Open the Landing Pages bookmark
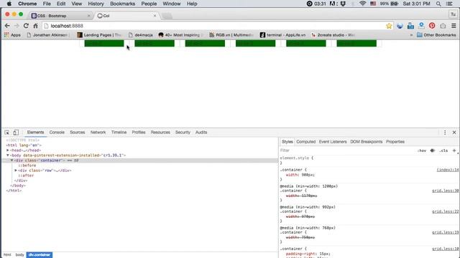Image resolution: width=460 pixels, height=258 pixels. click(99, 35)
